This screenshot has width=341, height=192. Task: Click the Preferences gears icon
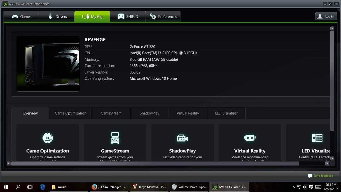(153, 16)
